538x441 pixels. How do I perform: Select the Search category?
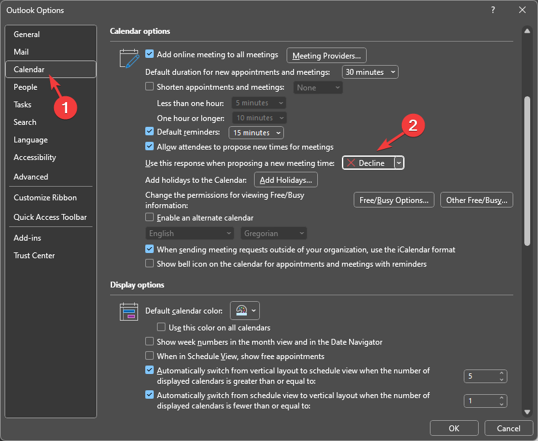[x=51, y=122]
